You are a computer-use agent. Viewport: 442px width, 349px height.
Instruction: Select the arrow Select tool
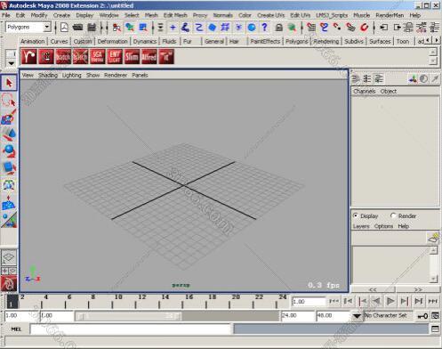click(9, 83)
